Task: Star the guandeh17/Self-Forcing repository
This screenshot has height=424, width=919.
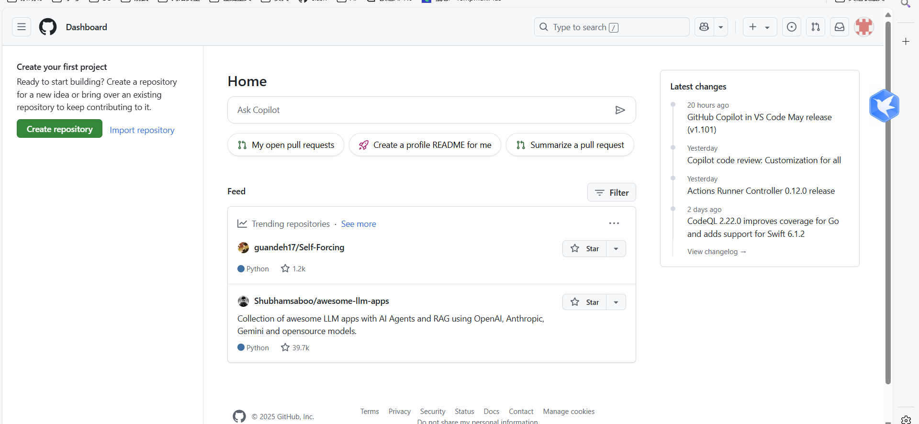Action: 584,248
